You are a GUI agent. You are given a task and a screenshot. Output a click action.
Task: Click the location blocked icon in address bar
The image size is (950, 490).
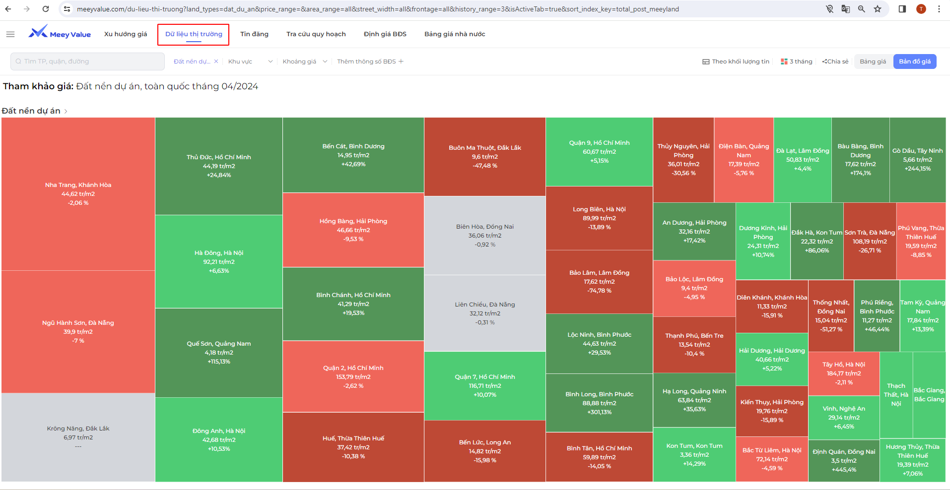coord(829,9)
